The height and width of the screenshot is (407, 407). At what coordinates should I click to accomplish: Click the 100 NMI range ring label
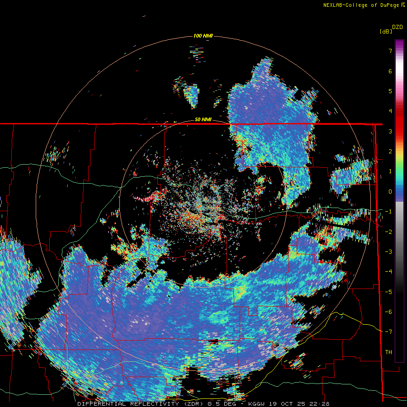[x=203, y=36]
